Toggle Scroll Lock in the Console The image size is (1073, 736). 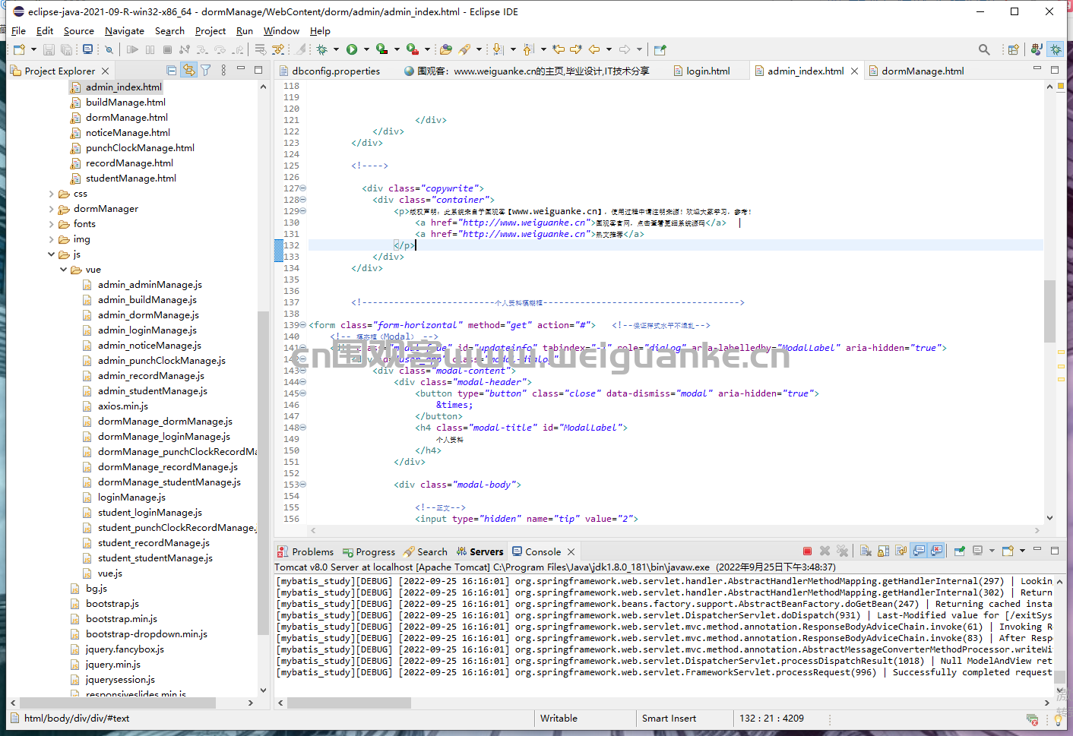(x=883, y=551)
